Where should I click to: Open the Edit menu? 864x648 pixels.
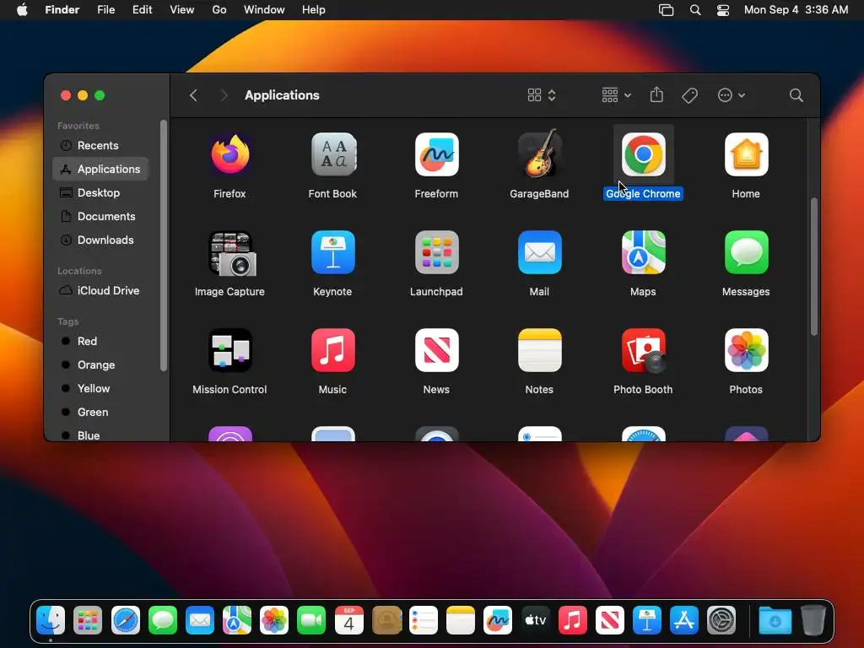(x=142, y=10)
